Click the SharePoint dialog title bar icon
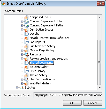Screen dimensions: 106x109 3,4
